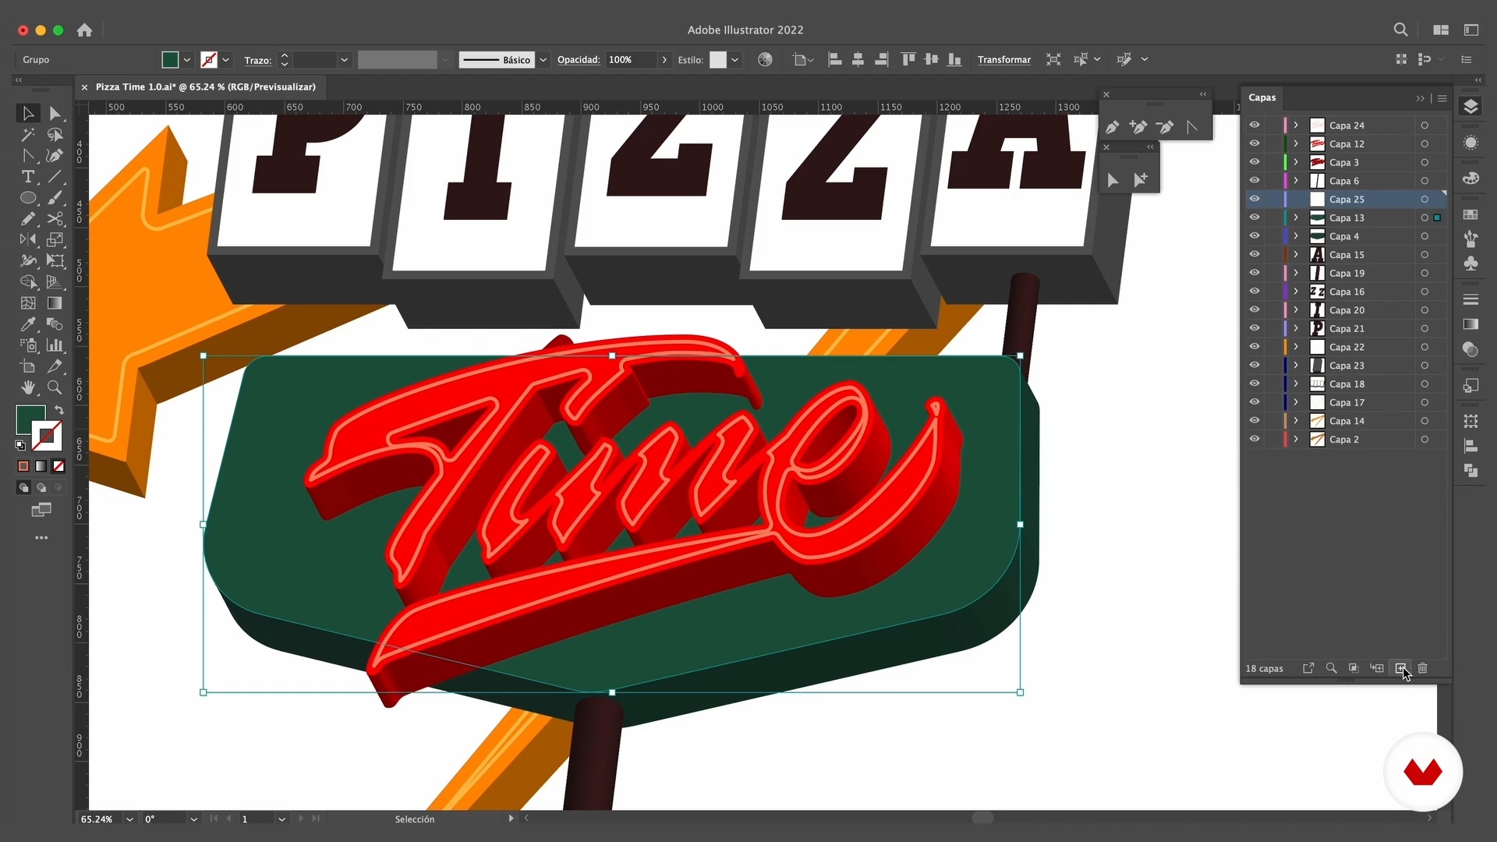The width and height of the screenshot is (1497, 842).
Task: Select layer Capa 17
Action: 1347,403
